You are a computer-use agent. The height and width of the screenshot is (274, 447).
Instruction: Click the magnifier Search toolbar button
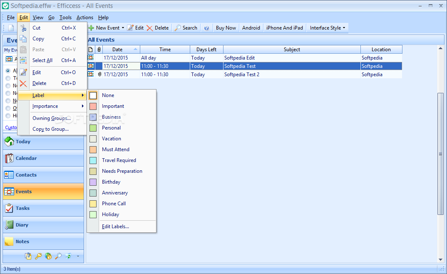click(186, 27)
